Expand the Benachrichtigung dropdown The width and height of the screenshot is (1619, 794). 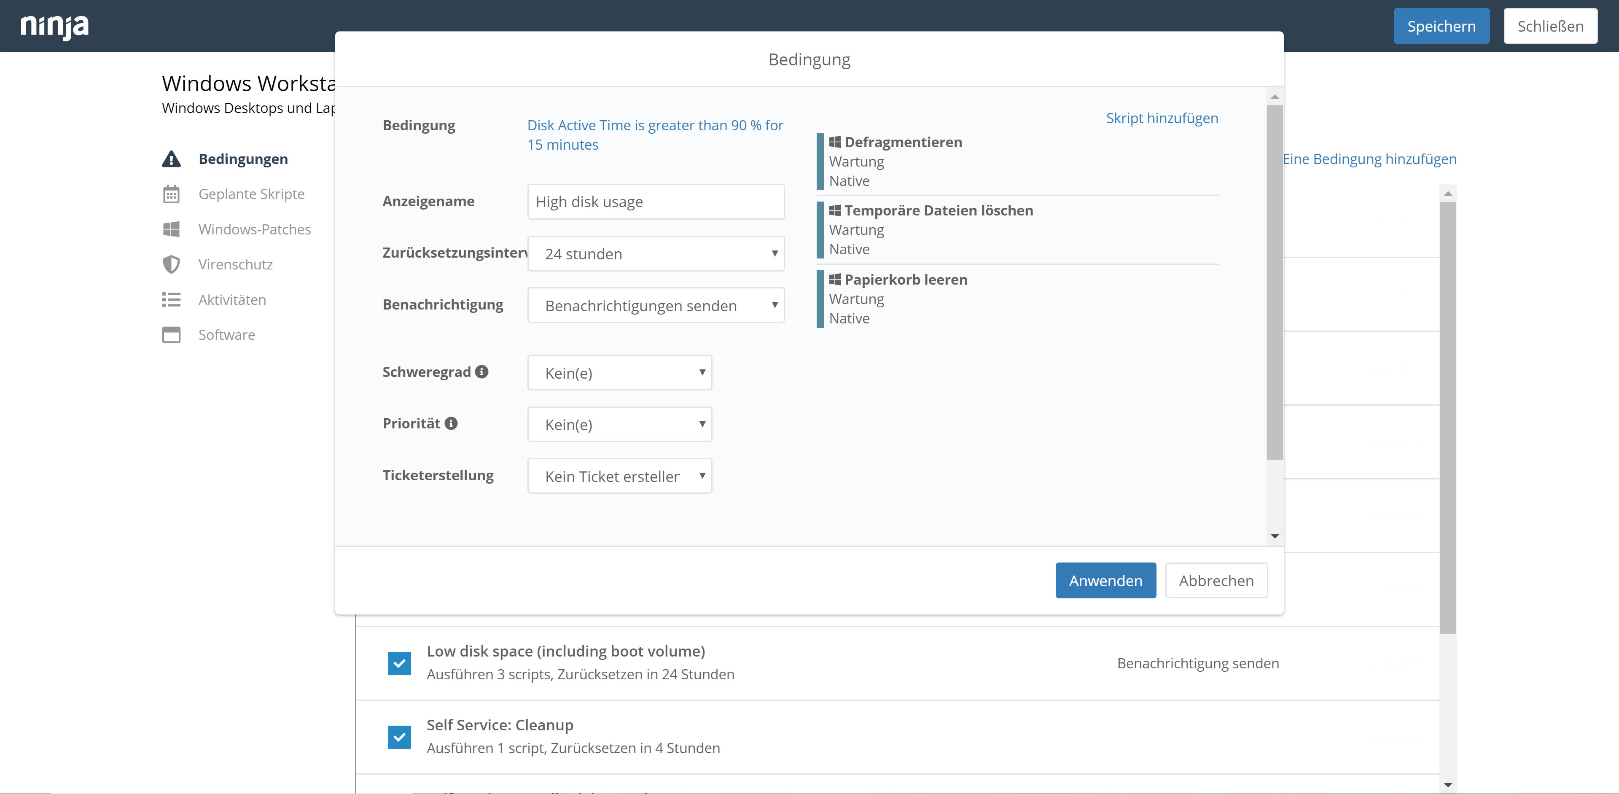tap(656, 306)
